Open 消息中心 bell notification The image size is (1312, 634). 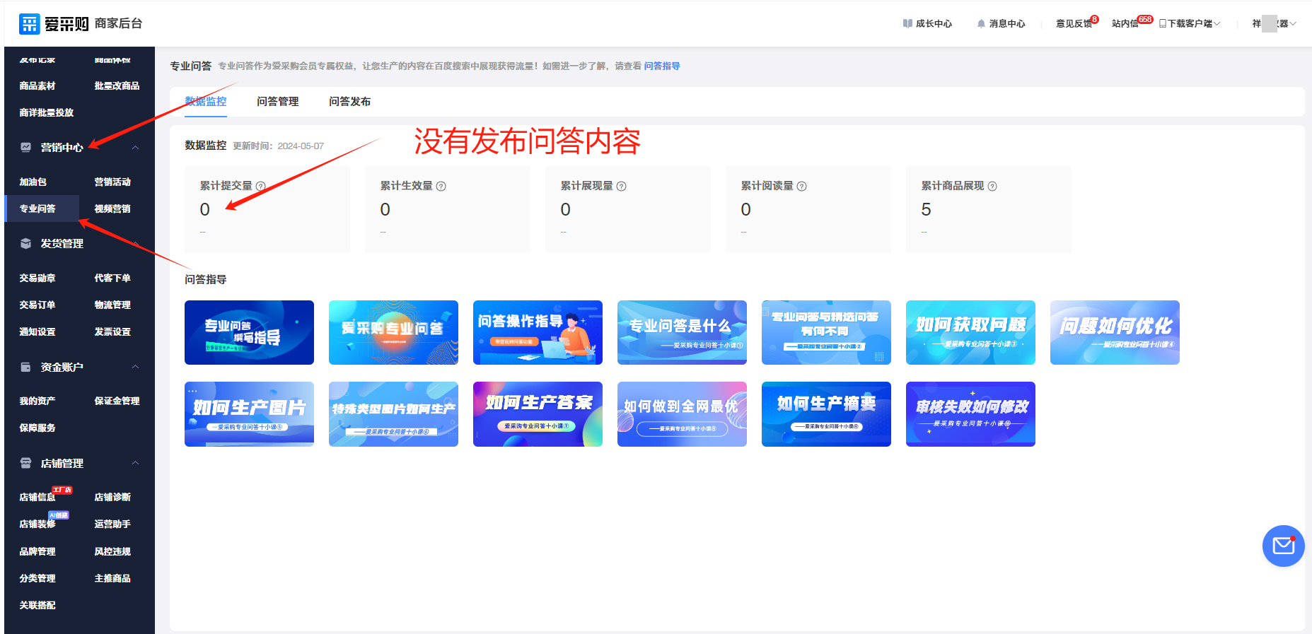tap(1001, 23)
